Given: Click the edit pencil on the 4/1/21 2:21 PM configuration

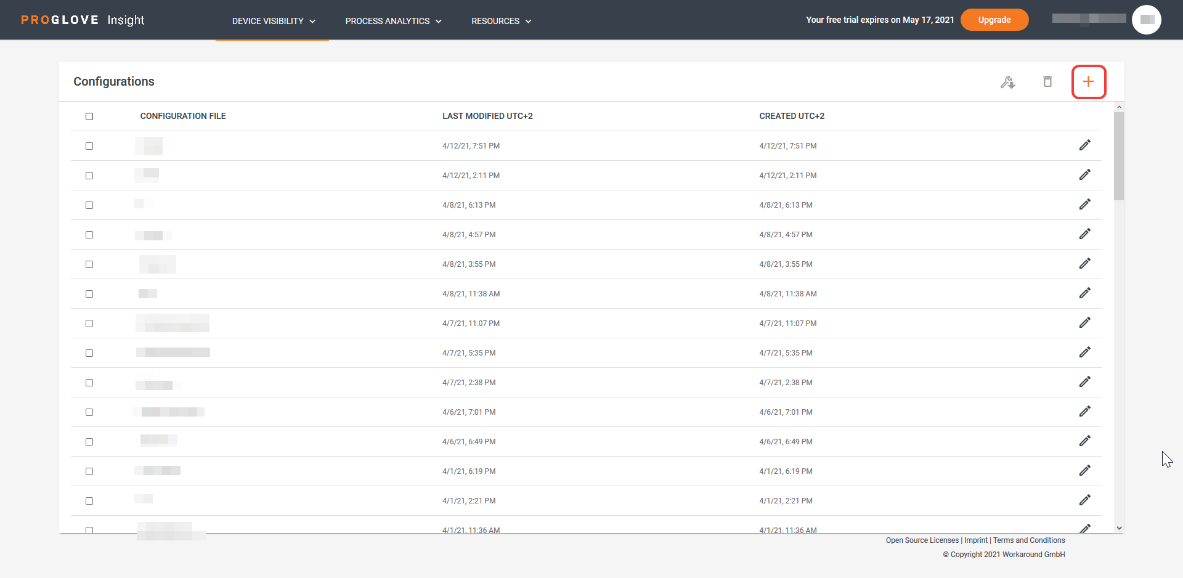Looking at the screenshot, I should tap(1085, 500).
